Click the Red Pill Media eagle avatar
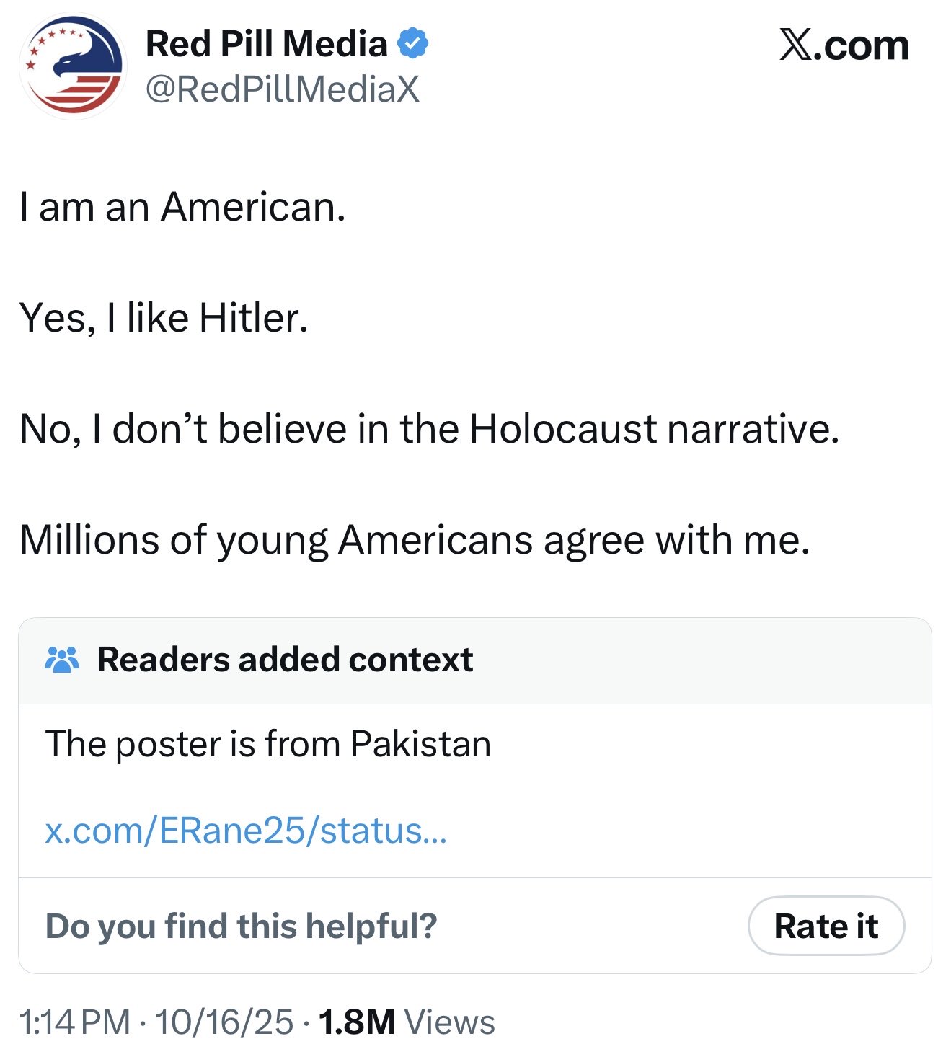The width and height of the screenshot is (951, 1062). (73, 67)
